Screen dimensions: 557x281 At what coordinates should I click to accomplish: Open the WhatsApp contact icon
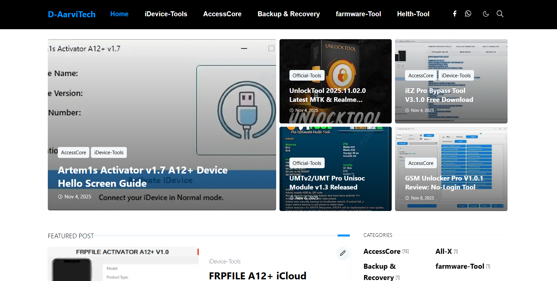tap(468, 14)
